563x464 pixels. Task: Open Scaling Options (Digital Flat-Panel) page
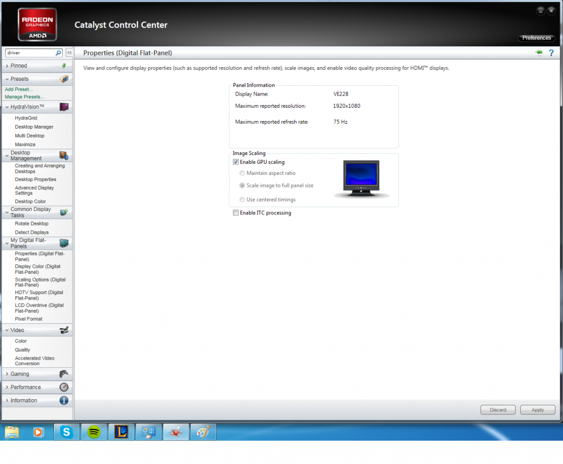coord(40,282)
